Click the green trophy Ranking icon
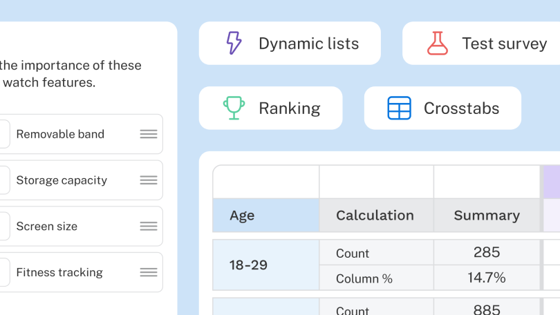560x315 pixels. [x=234, y=108]
